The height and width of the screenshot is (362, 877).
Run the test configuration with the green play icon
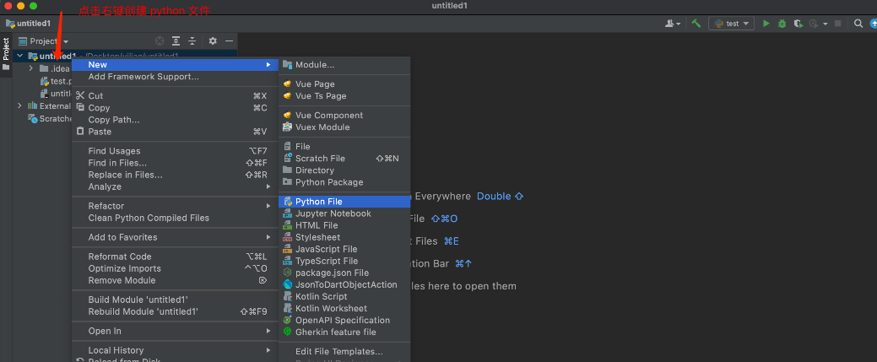pos(766,24)
